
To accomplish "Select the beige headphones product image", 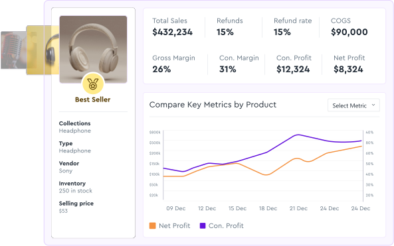I will click(93, 50).
